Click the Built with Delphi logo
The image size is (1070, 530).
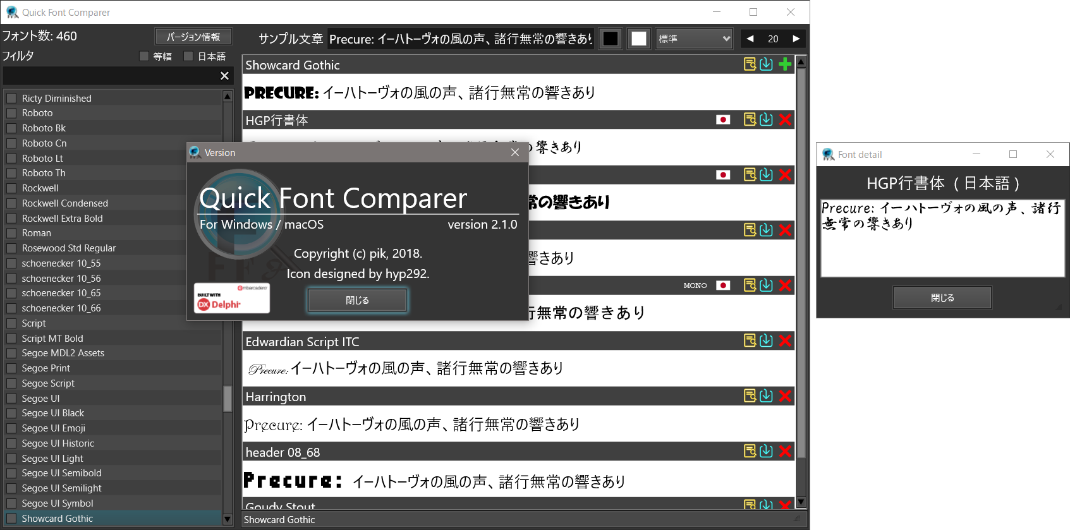(232, 298)
